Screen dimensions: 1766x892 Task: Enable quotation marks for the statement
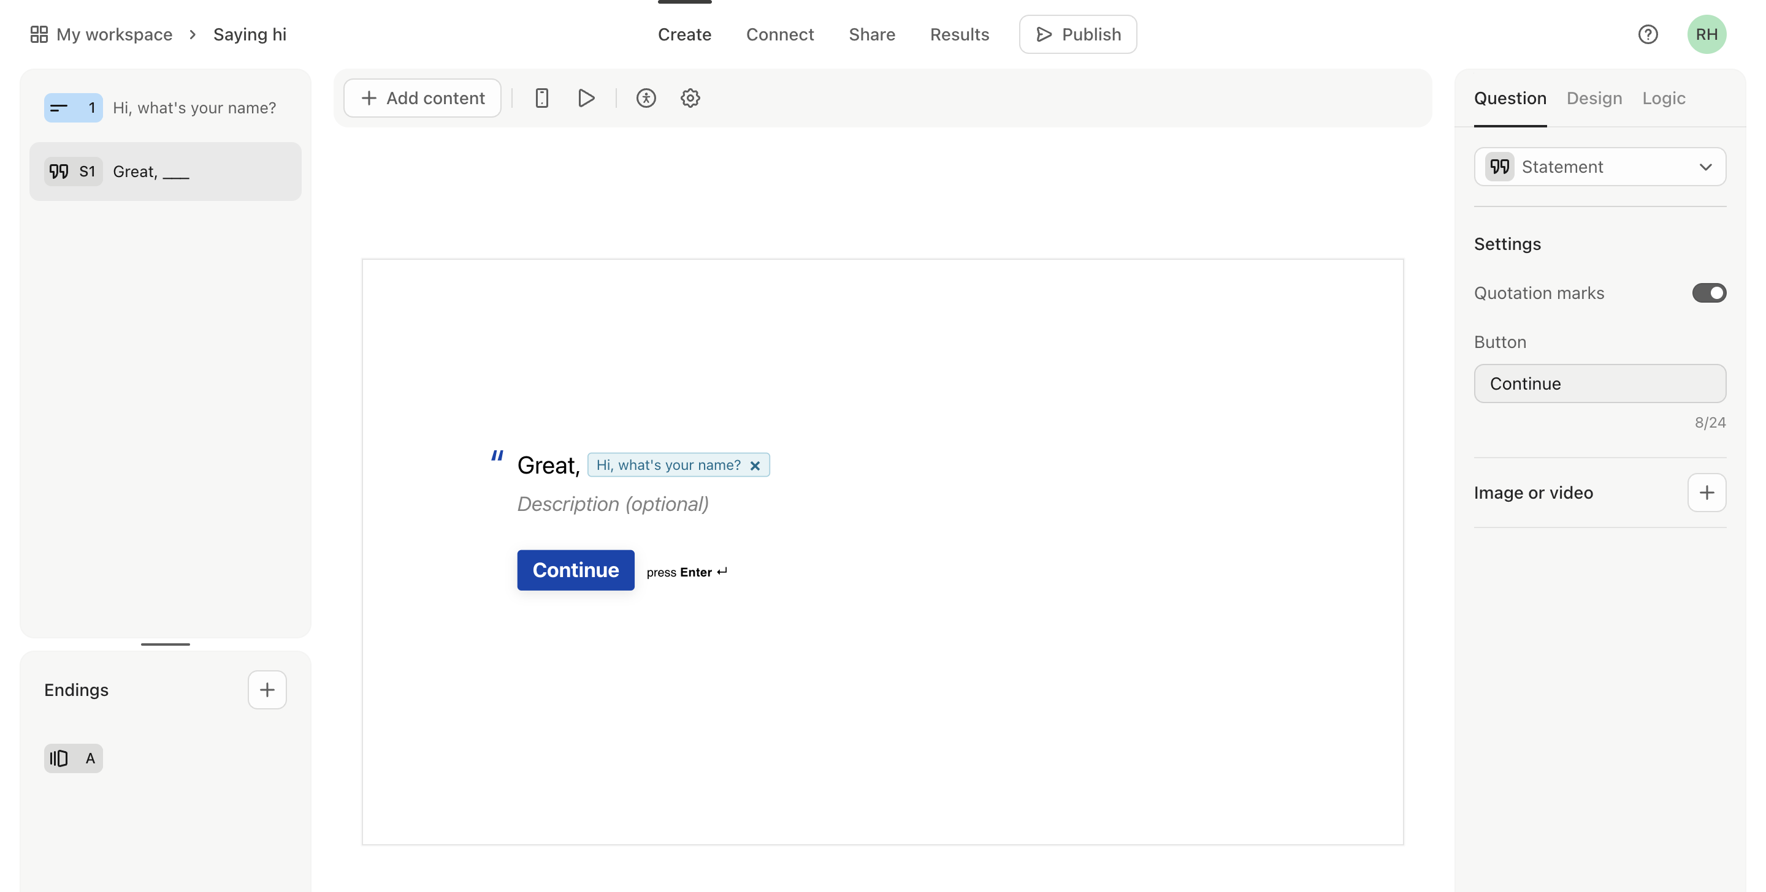coord(1708,292)
